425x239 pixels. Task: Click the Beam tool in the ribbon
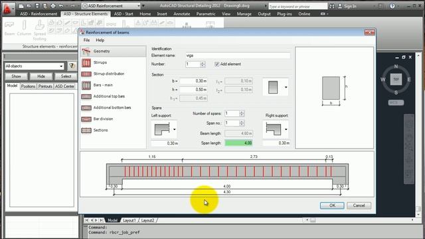tap(9, 29)
